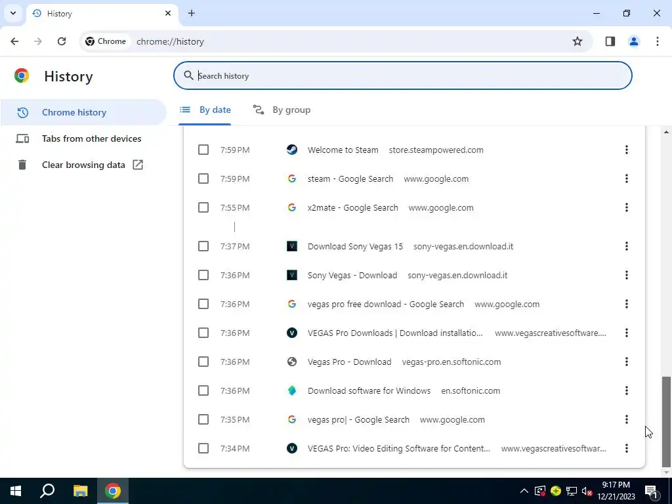Click VEGAS favicon beside VEGAS Pro Downloads

point(292,333)
